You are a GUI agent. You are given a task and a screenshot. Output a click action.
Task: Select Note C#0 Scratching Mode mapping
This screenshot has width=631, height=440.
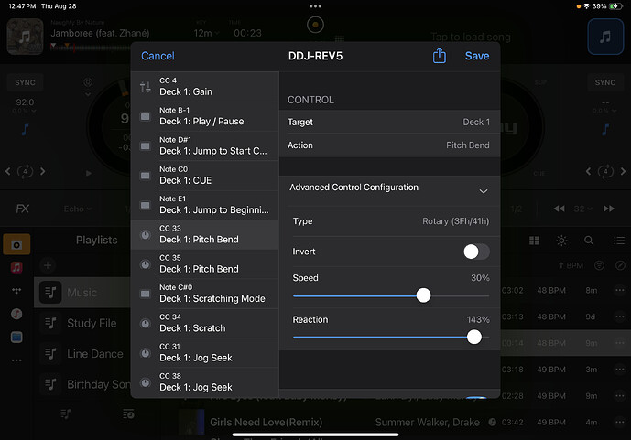[205, 294]
